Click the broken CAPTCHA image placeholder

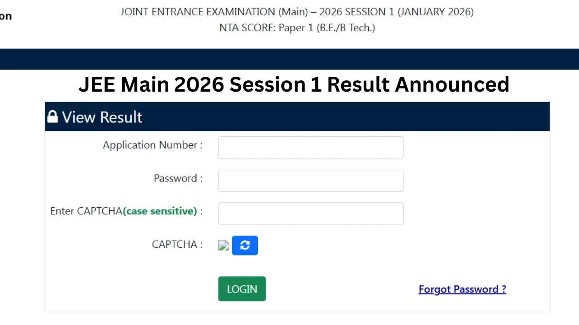(x=223, y=245)
